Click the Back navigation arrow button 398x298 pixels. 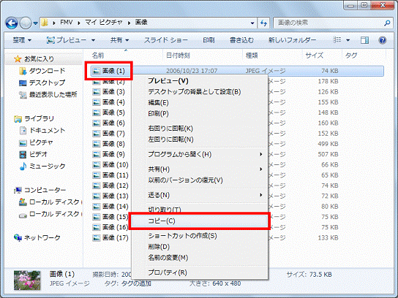click(12, 23)
